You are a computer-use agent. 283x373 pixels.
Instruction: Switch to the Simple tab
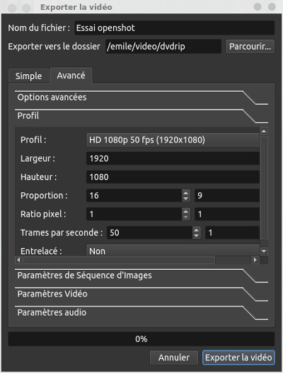pyautogui.click(x=29, y=76)
